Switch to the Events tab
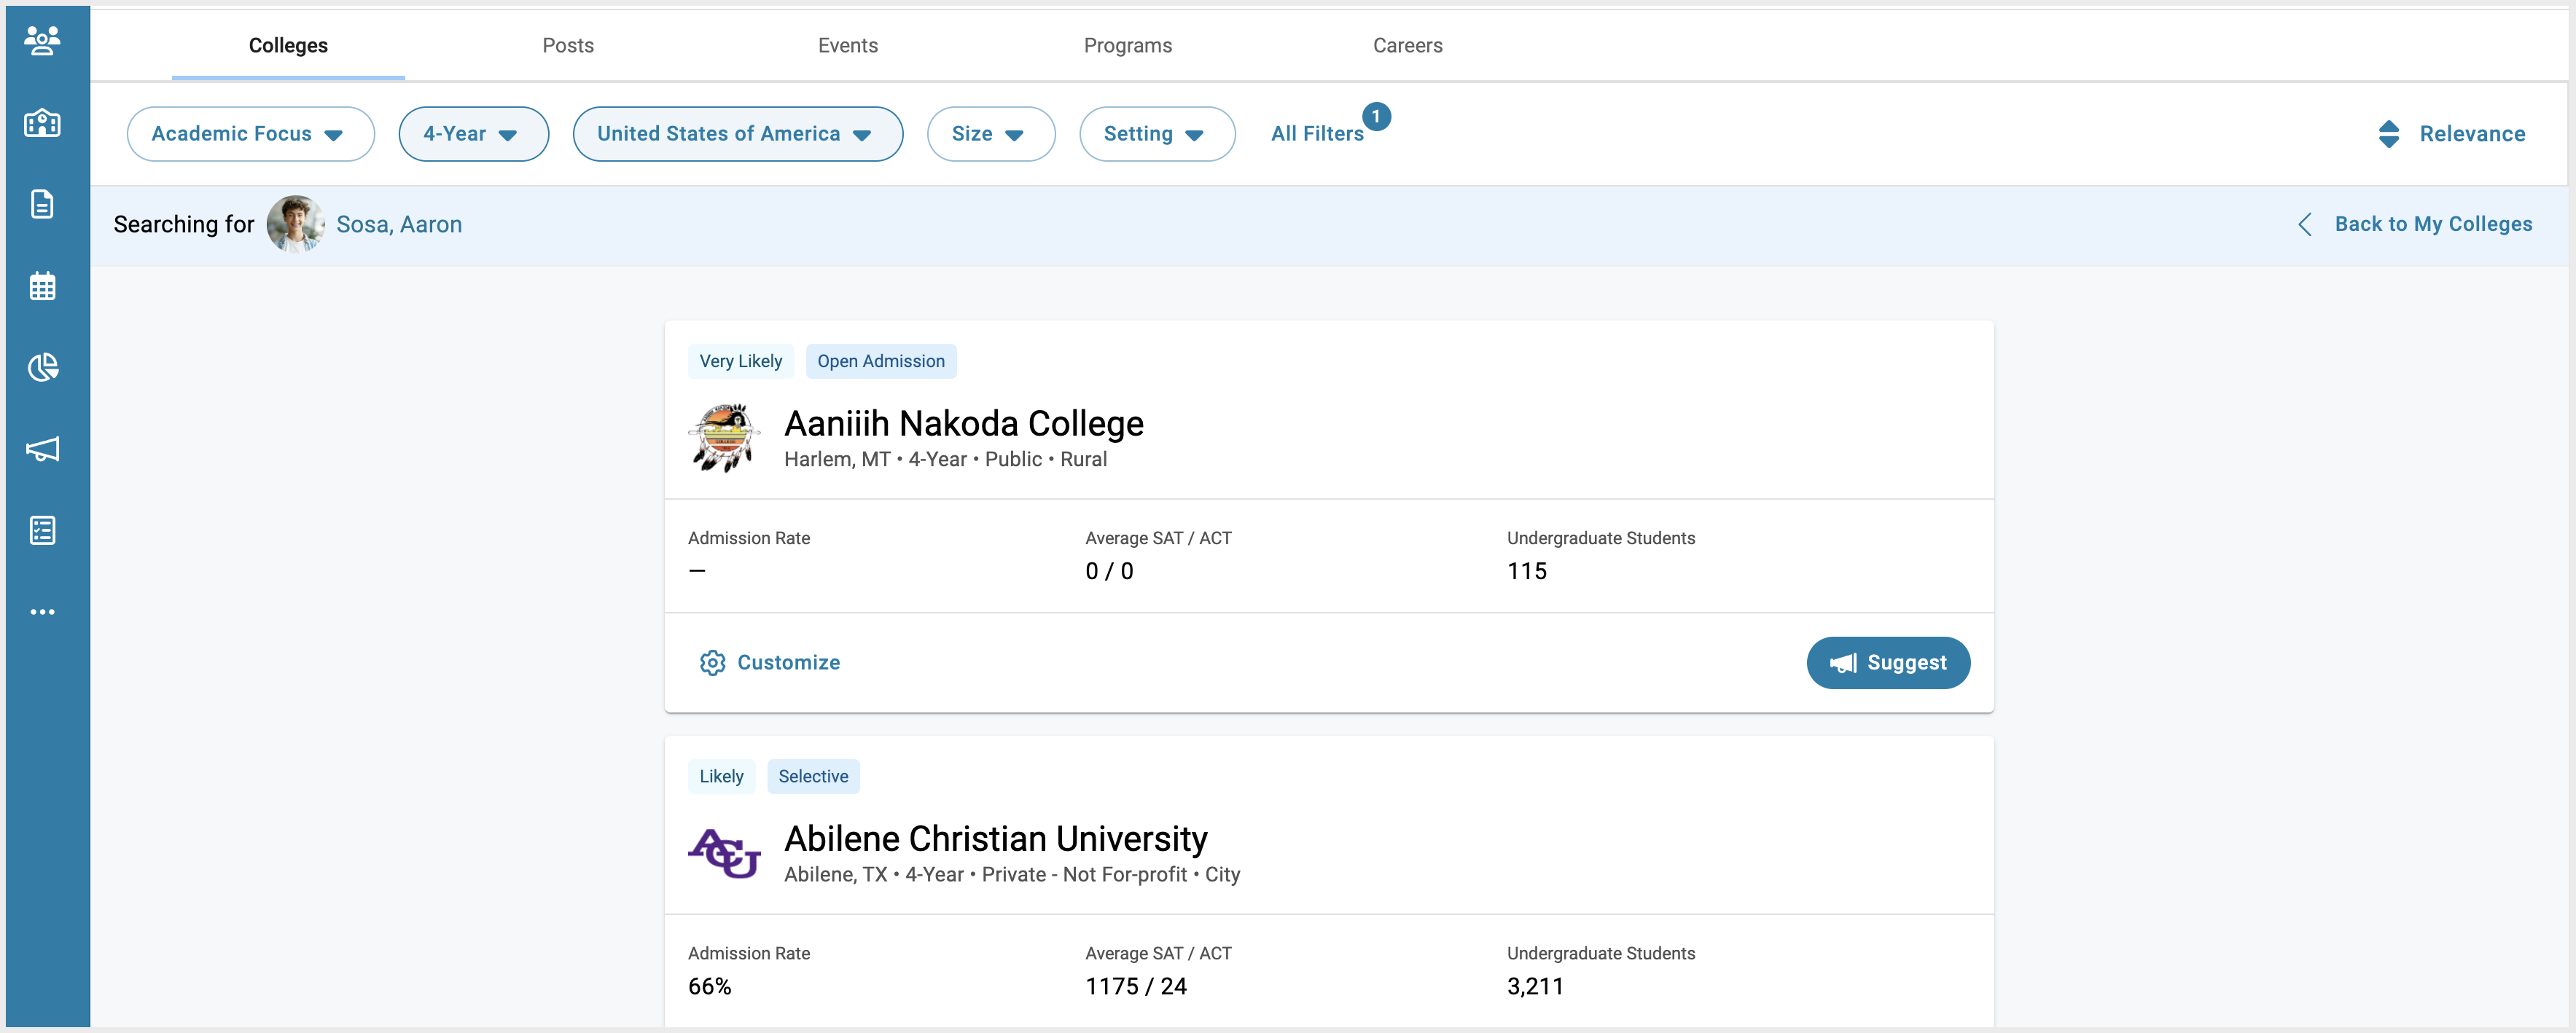The image size is (2576, 1033). click(x=849, y=46)
